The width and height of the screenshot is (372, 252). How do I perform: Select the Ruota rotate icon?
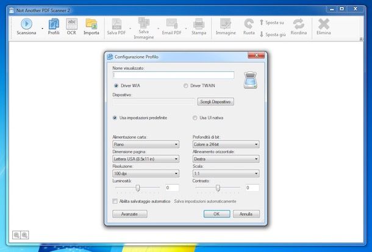(x=249, y=27)
